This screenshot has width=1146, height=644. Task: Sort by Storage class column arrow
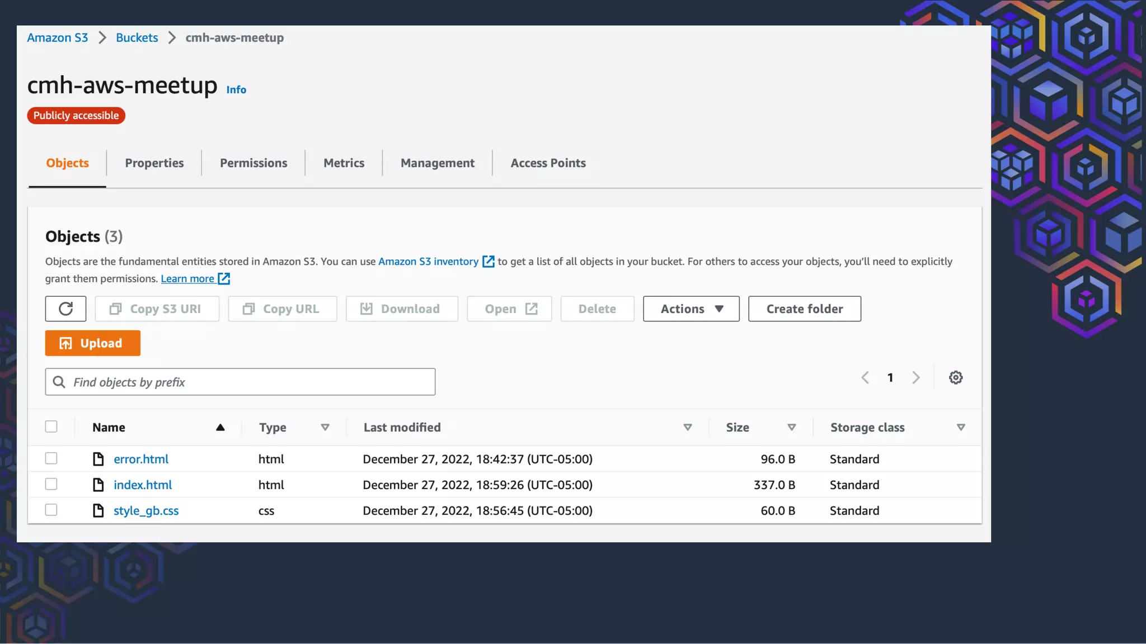pyautogui.click(x=960, y=427)
